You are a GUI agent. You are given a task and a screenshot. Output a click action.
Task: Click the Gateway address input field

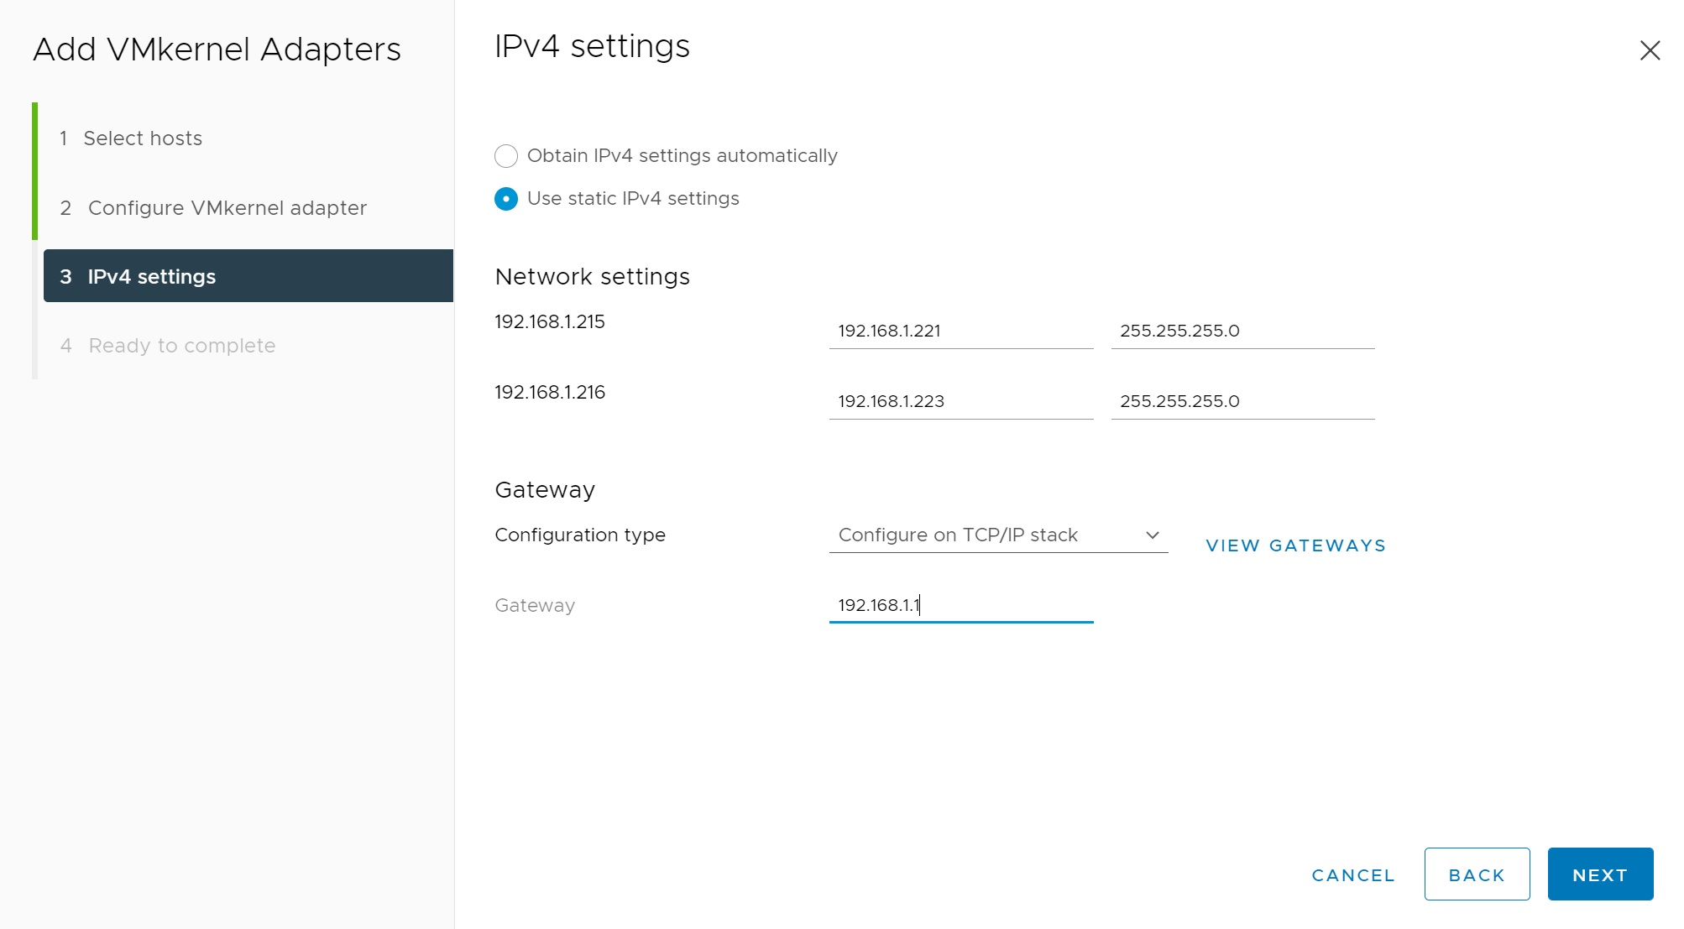click(x=960, y=605)
